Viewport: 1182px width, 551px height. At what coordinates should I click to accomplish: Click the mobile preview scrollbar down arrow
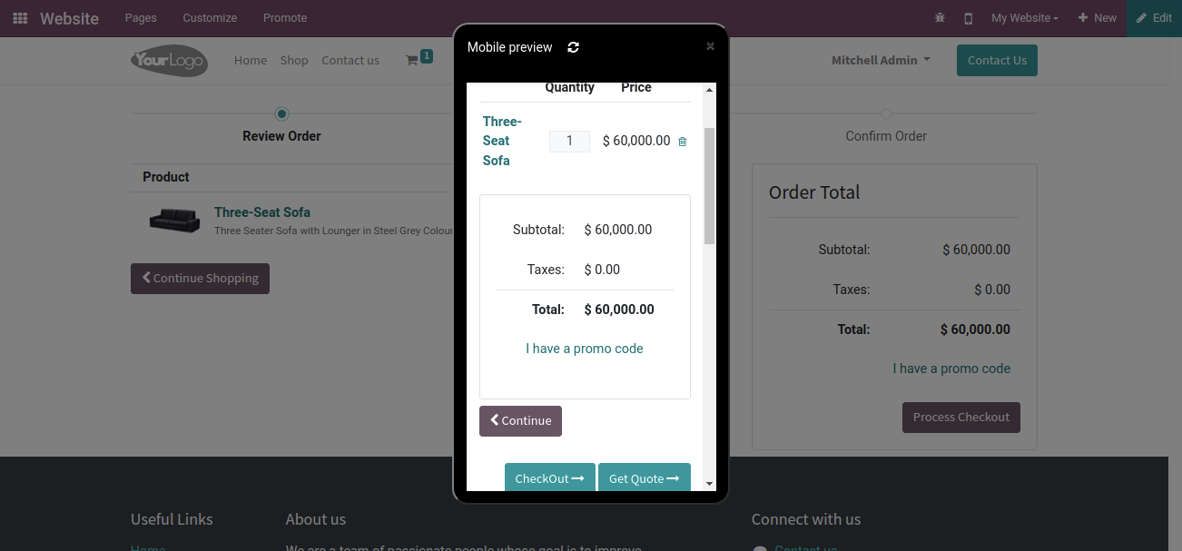coord(710,485)
